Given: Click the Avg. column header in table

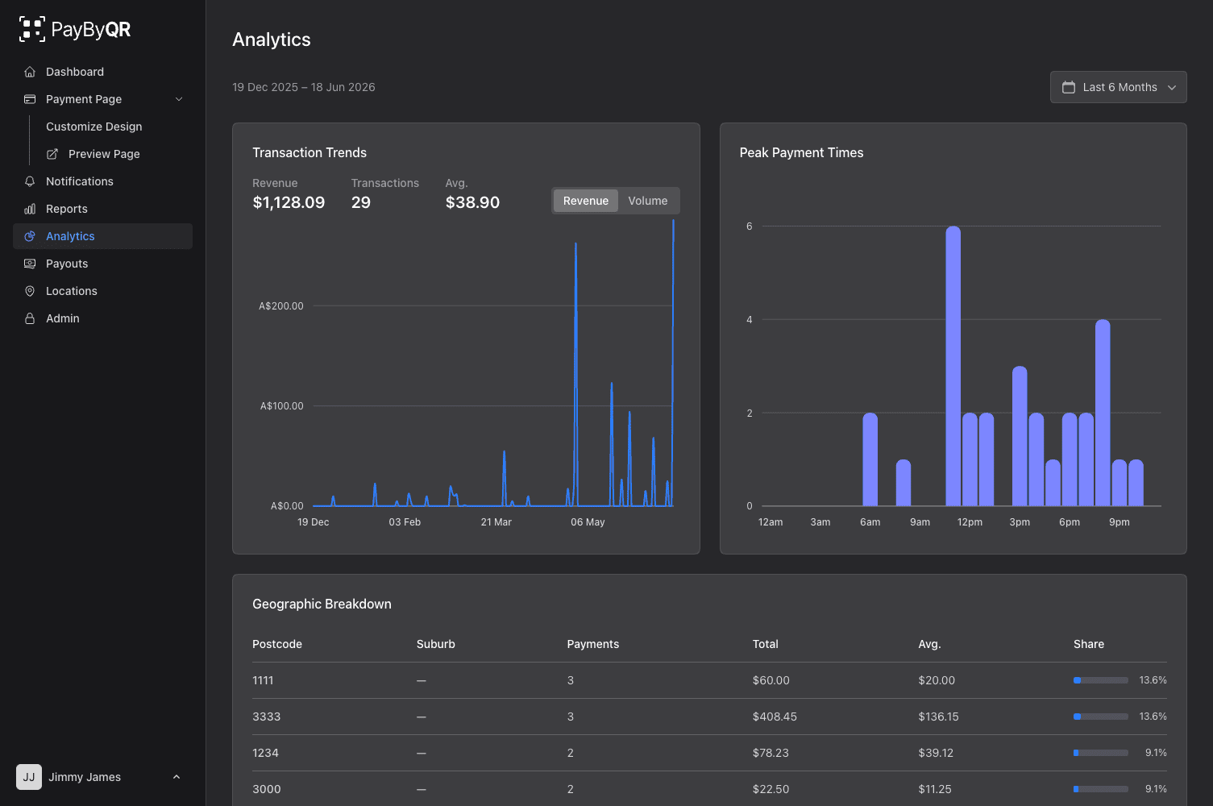Looking at the screenshot, I should coord(929,644).
